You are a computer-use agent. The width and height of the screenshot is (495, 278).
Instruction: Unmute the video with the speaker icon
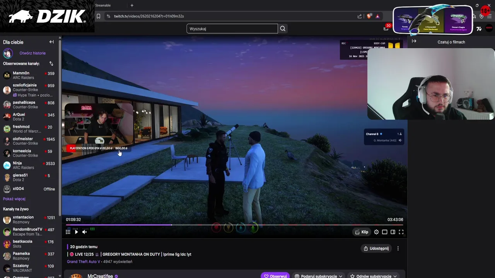[x=84, y=232]
